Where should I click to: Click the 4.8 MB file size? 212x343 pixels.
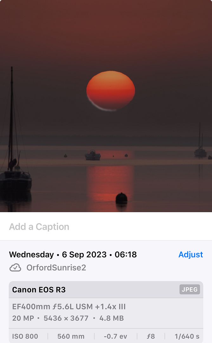pyautogui.click(x=112, y=318)
